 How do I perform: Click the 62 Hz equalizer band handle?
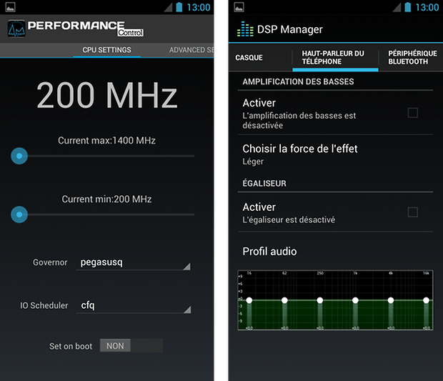pyautogui.click(x=284, y=300)
